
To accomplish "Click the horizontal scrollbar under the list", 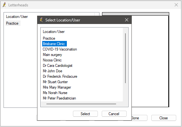I will pyautogui.click(x=81, y=104).
